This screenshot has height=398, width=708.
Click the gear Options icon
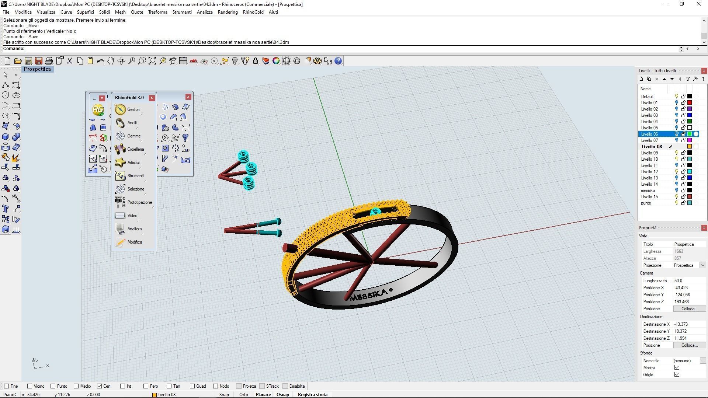tap(317, 61)
